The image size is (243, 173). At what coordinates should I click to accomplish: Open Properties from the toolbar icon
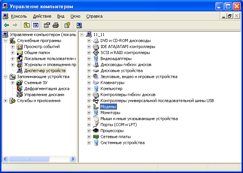47,25
